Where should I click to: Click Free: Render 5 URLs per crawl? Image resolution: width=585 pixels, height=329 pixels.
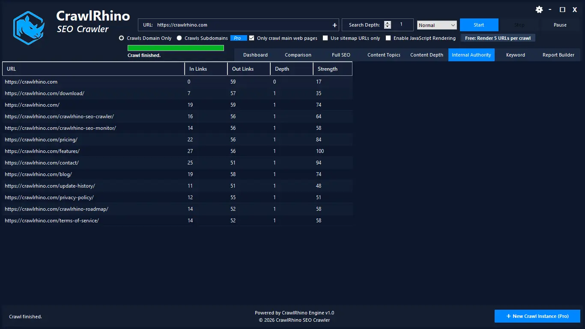pyautogui.click(x=498, y=38)
